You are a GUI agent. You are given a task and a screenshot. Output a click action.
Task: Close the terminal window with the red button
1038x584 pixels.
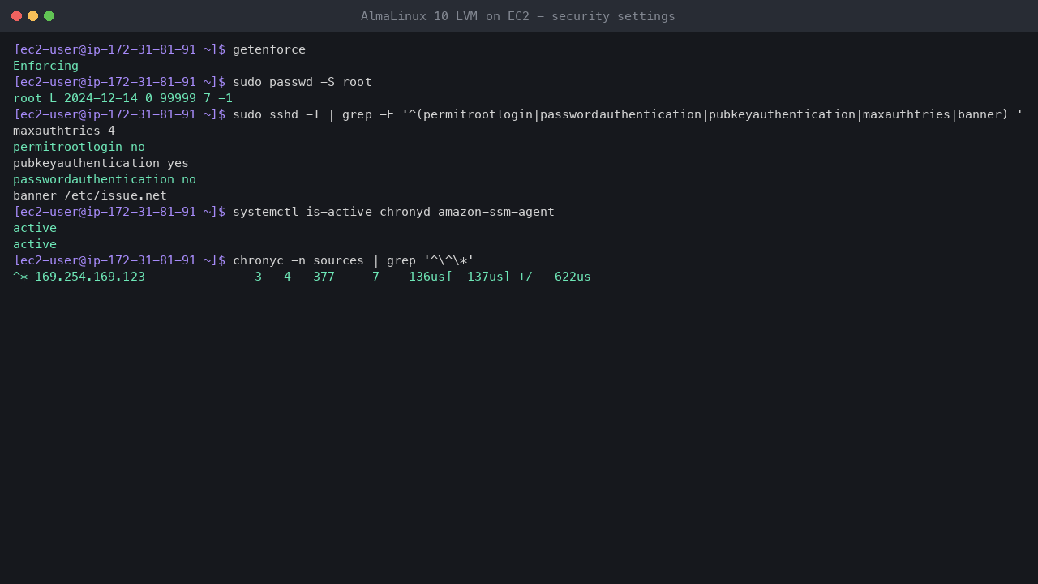click(x=16, y=16)
